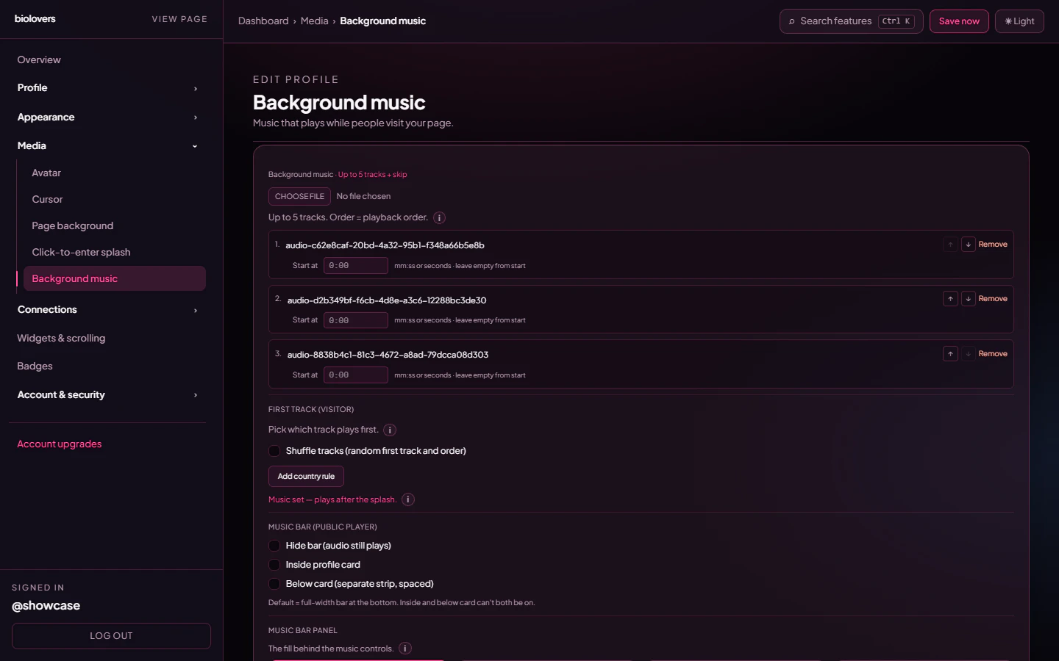Navigate to Media via the breadcrumb
Viewport: 1059px width, 661px height.
[x=315, y=21]
